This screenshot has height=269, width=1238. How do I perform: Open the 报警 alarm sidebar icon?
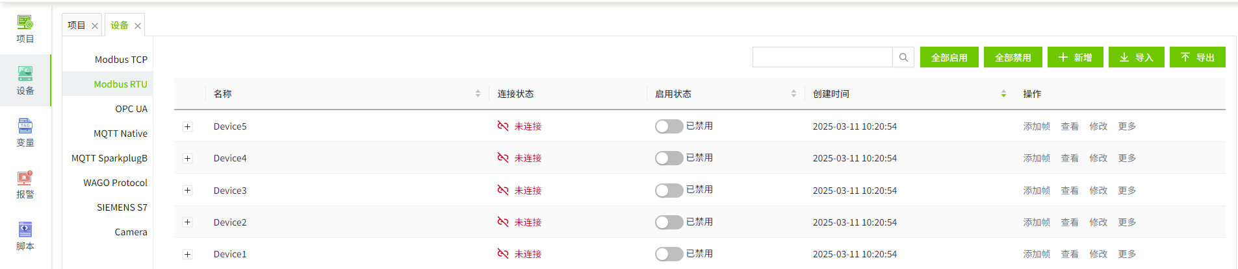[25, 184]
